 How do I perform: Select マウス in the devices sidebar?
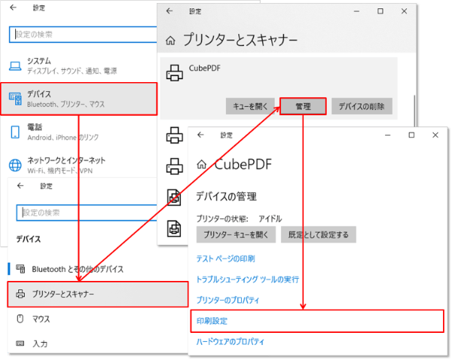tap(98, 319)
